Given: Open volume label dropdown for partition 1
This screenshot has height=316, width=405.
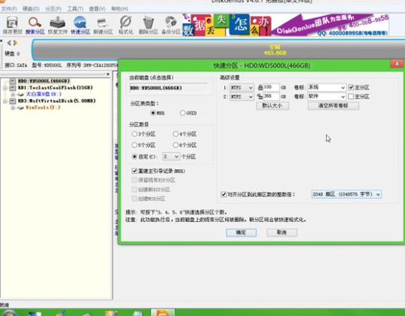Looking at the screenshot, I should [327, 87].
